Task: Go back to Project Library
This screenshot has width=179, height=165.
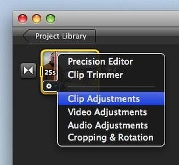Action: point(59,36)
